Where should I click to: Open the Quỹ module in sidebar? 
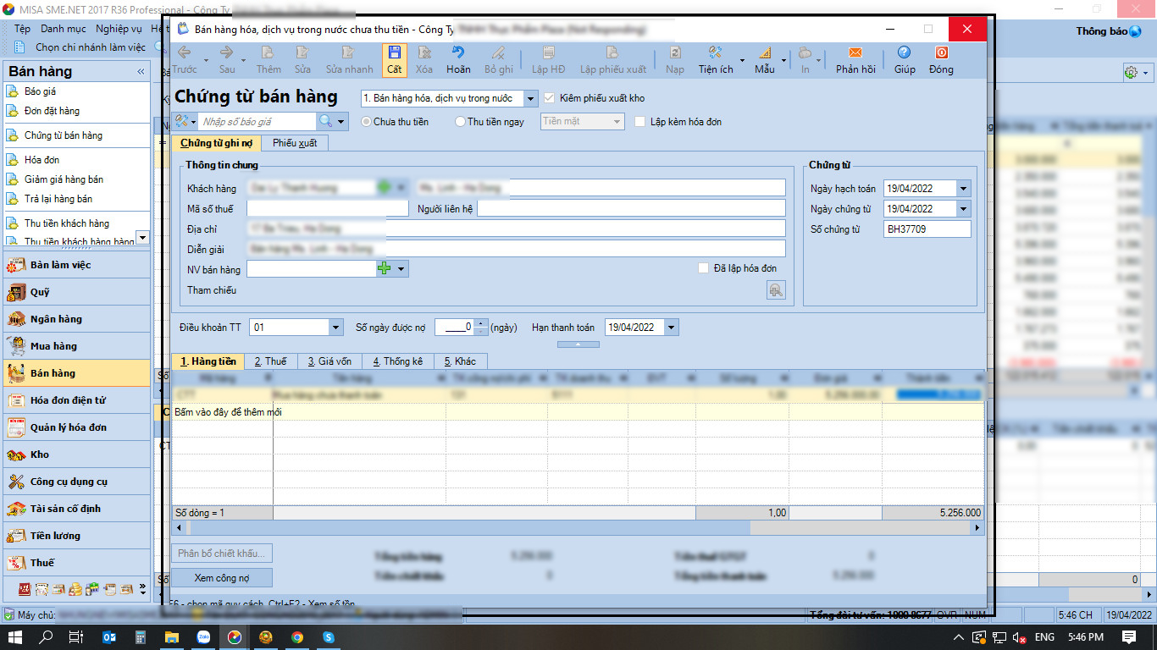click(76, 292)
